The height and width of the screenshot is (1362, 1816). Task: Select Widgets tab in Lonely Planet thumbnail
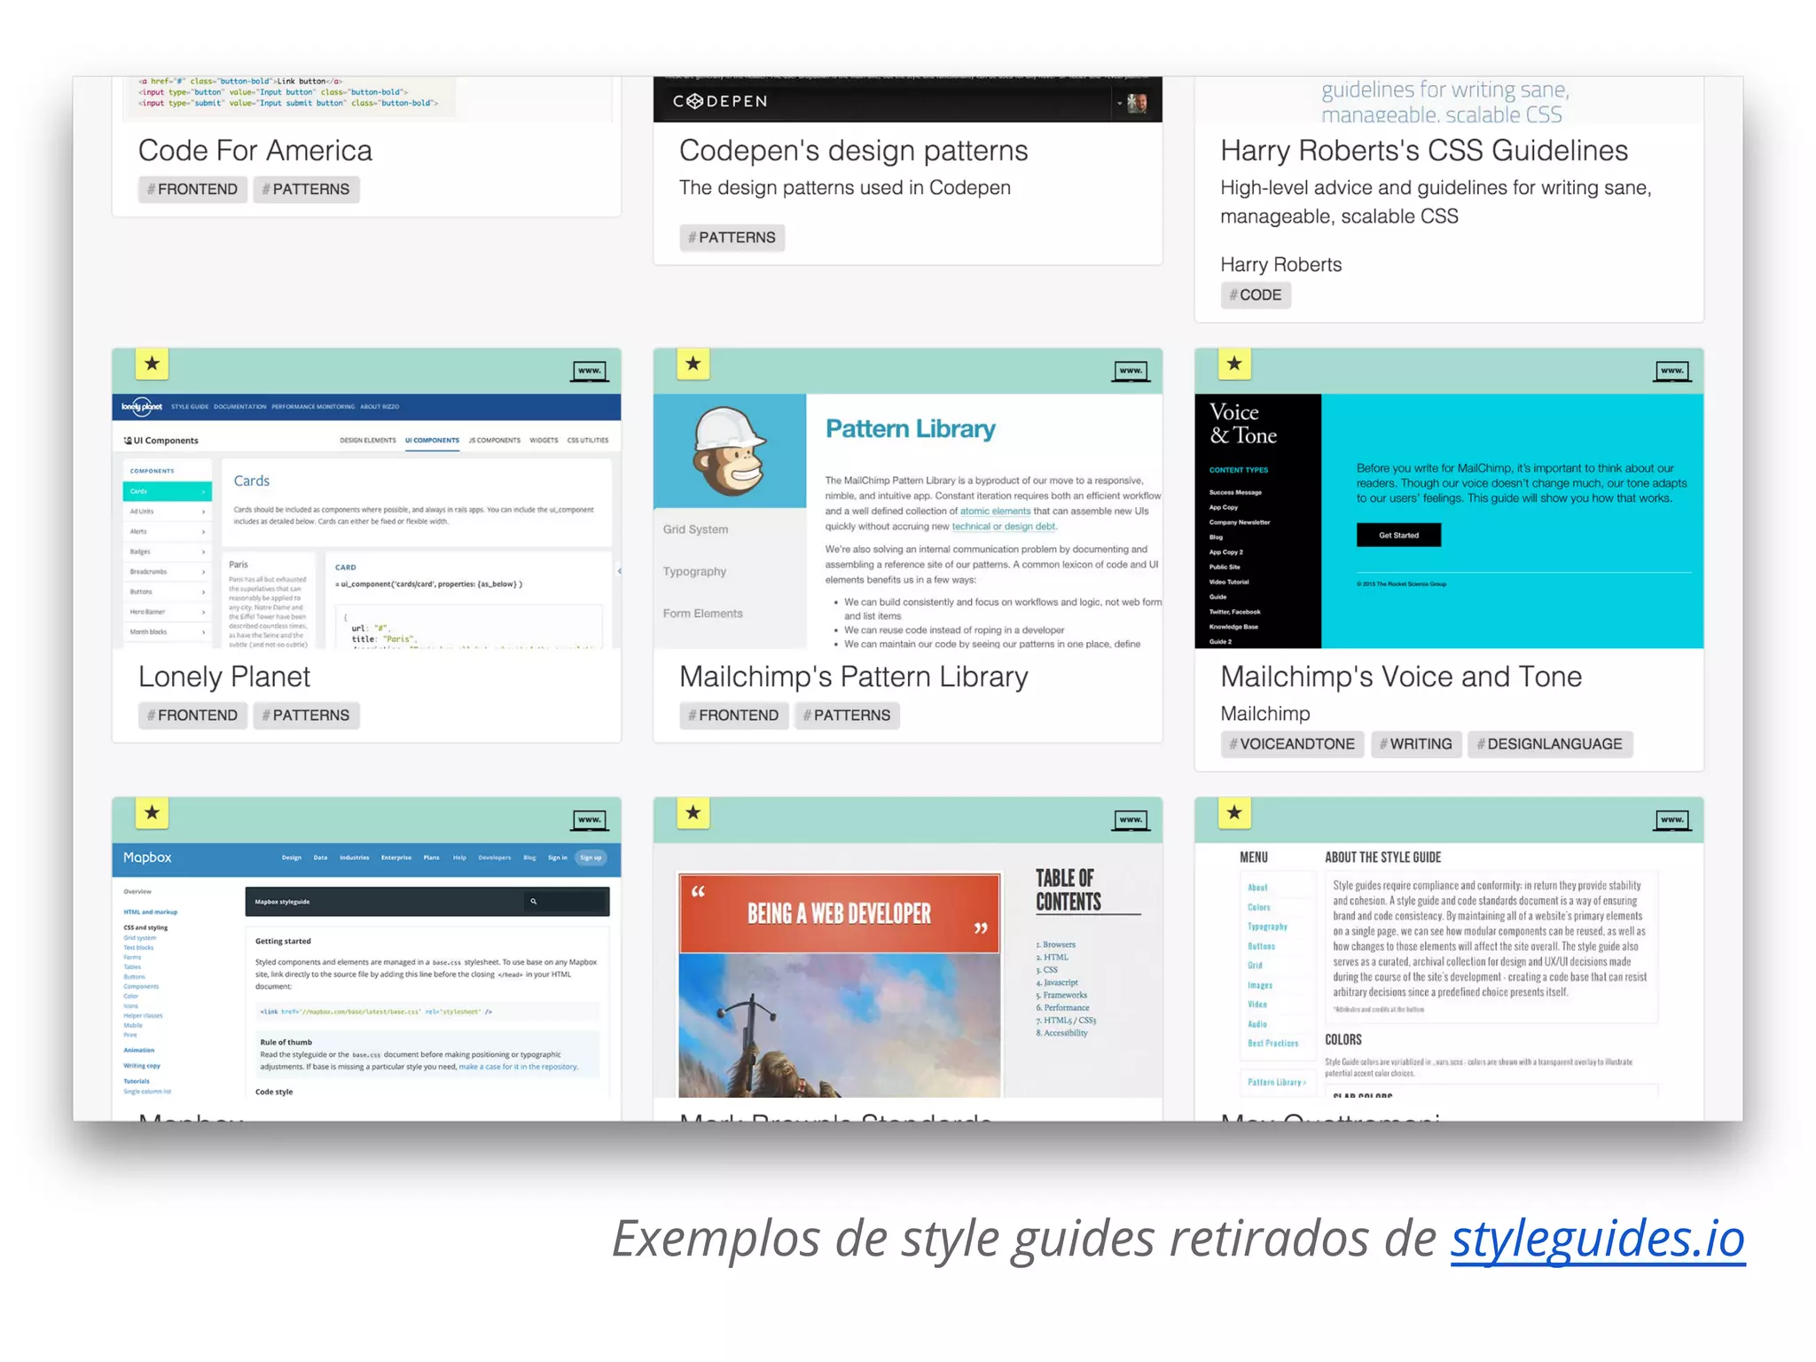point(544,440)
